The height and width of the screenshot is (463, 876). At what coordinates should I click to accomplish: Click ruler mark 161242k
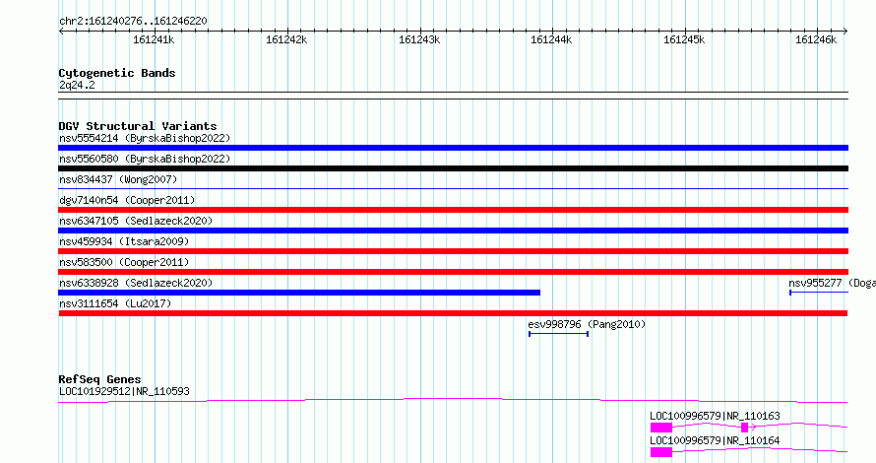(x=286, y=39)
